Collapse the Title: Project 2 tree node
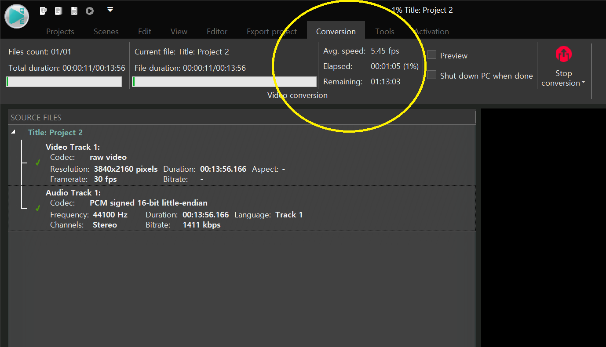Image resolution: width=606 pixels, height=347 pixels. [13, 132]
